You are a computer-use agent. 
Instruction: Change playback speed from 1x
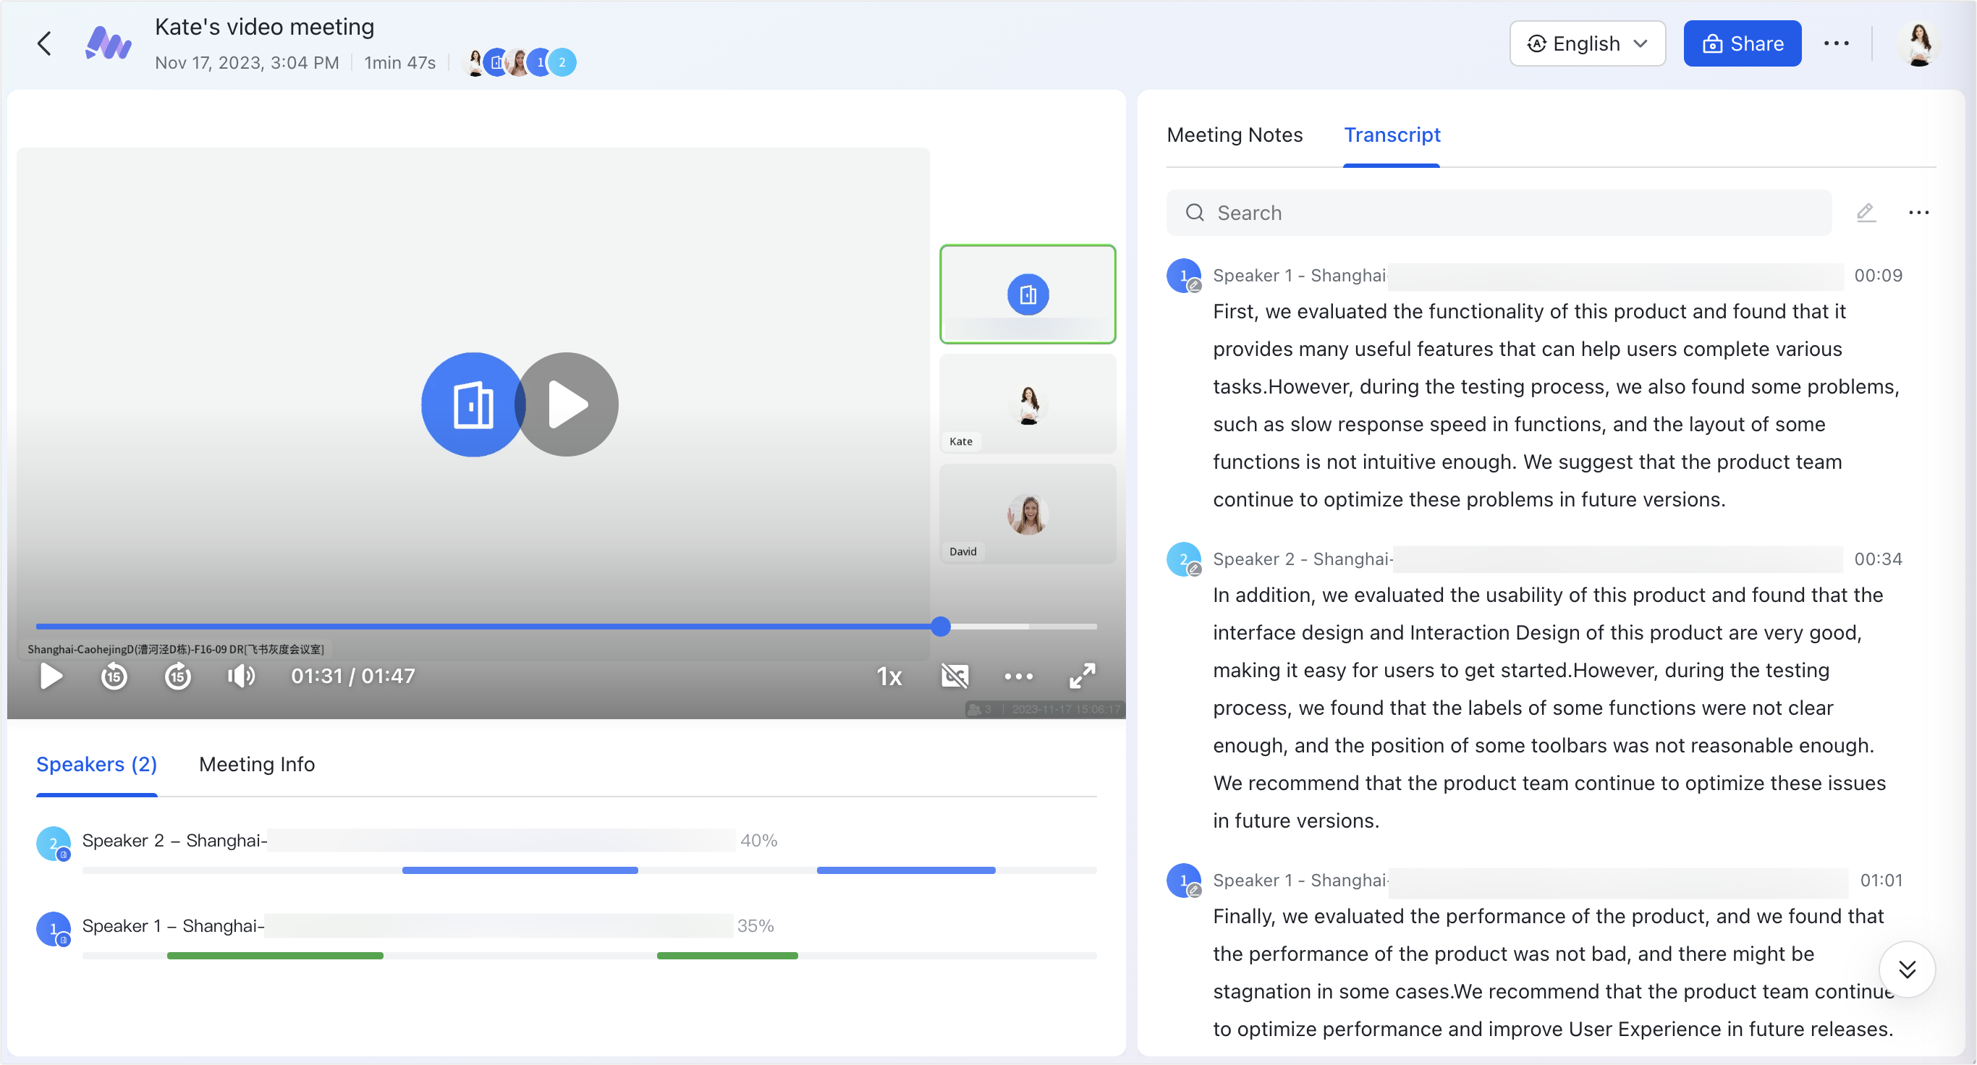pyautogui.click(x=889, y=676)
